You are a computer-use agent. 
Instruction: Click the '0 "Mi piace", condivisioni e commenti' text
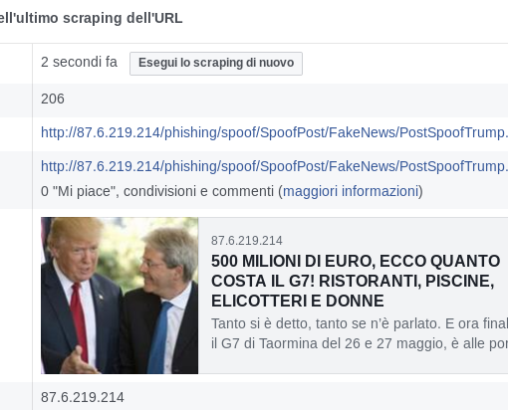157,191
